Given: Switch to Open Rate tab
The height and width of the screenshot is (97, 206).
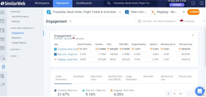Looking at the screenshot, I should click(148, 77).
